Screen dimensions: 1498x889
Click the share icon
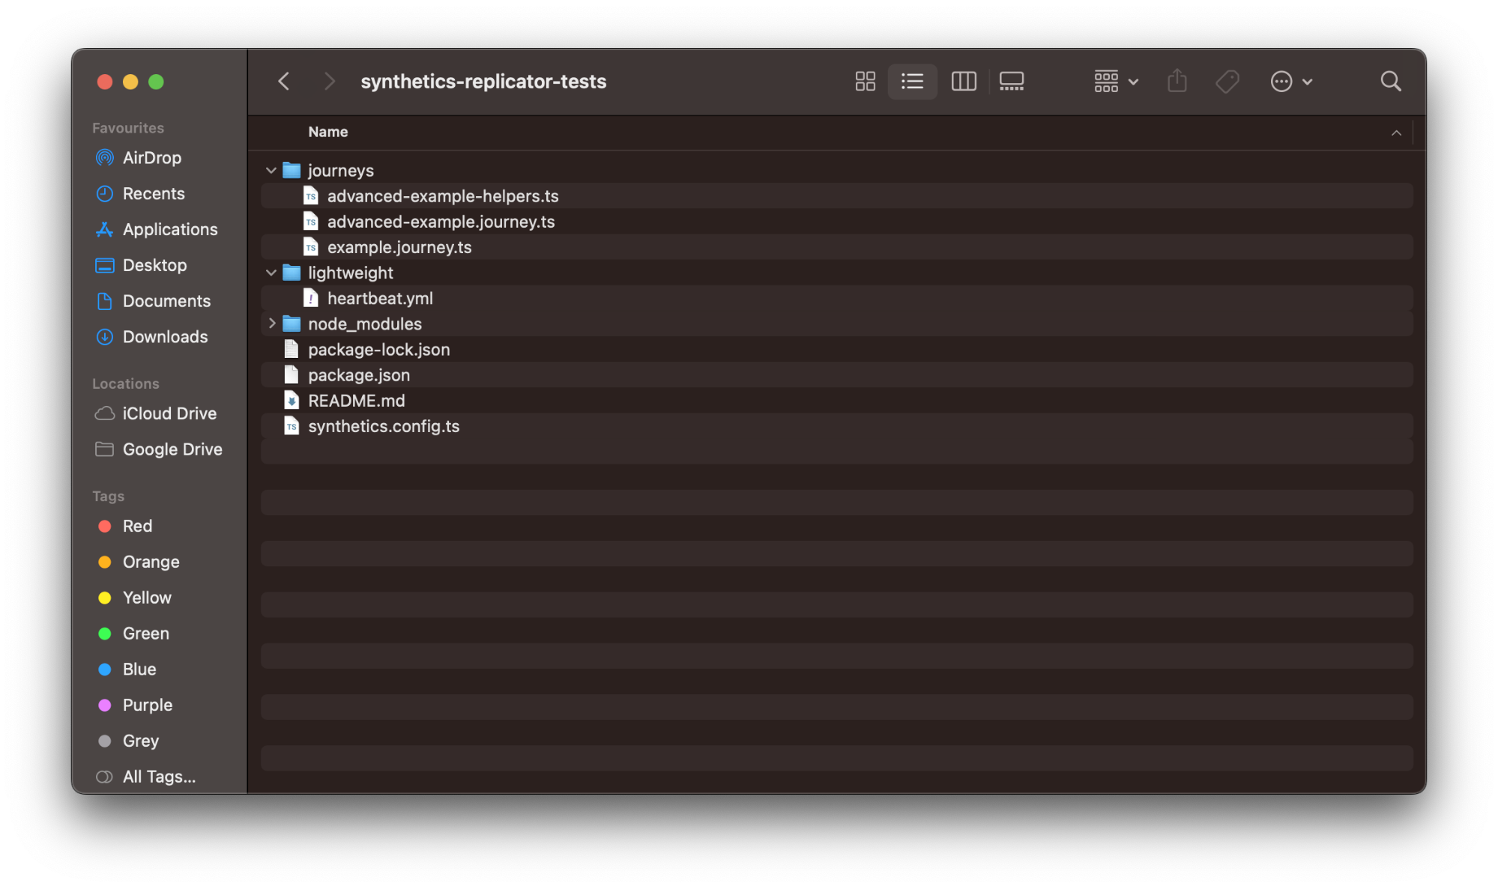pyautogui.click(x=1177, y=80)
